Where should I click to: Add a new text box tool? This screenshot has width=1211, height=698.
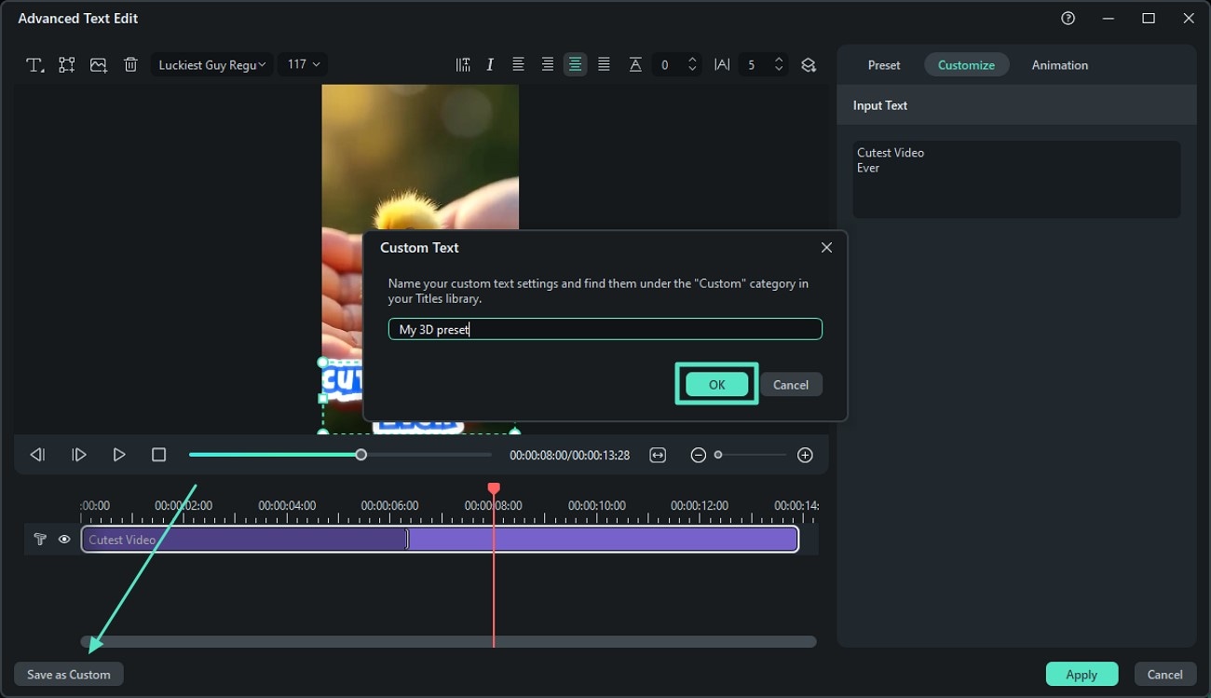[35, 65]
